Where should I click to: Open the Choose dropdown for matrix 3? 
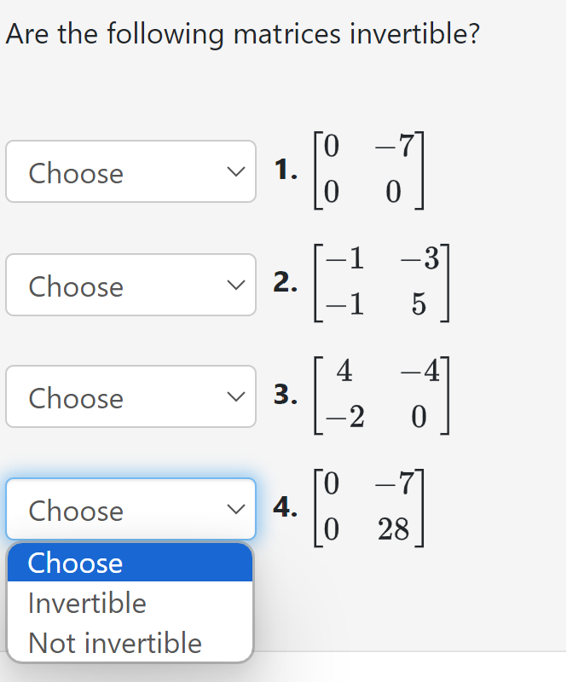click(130, 396)
